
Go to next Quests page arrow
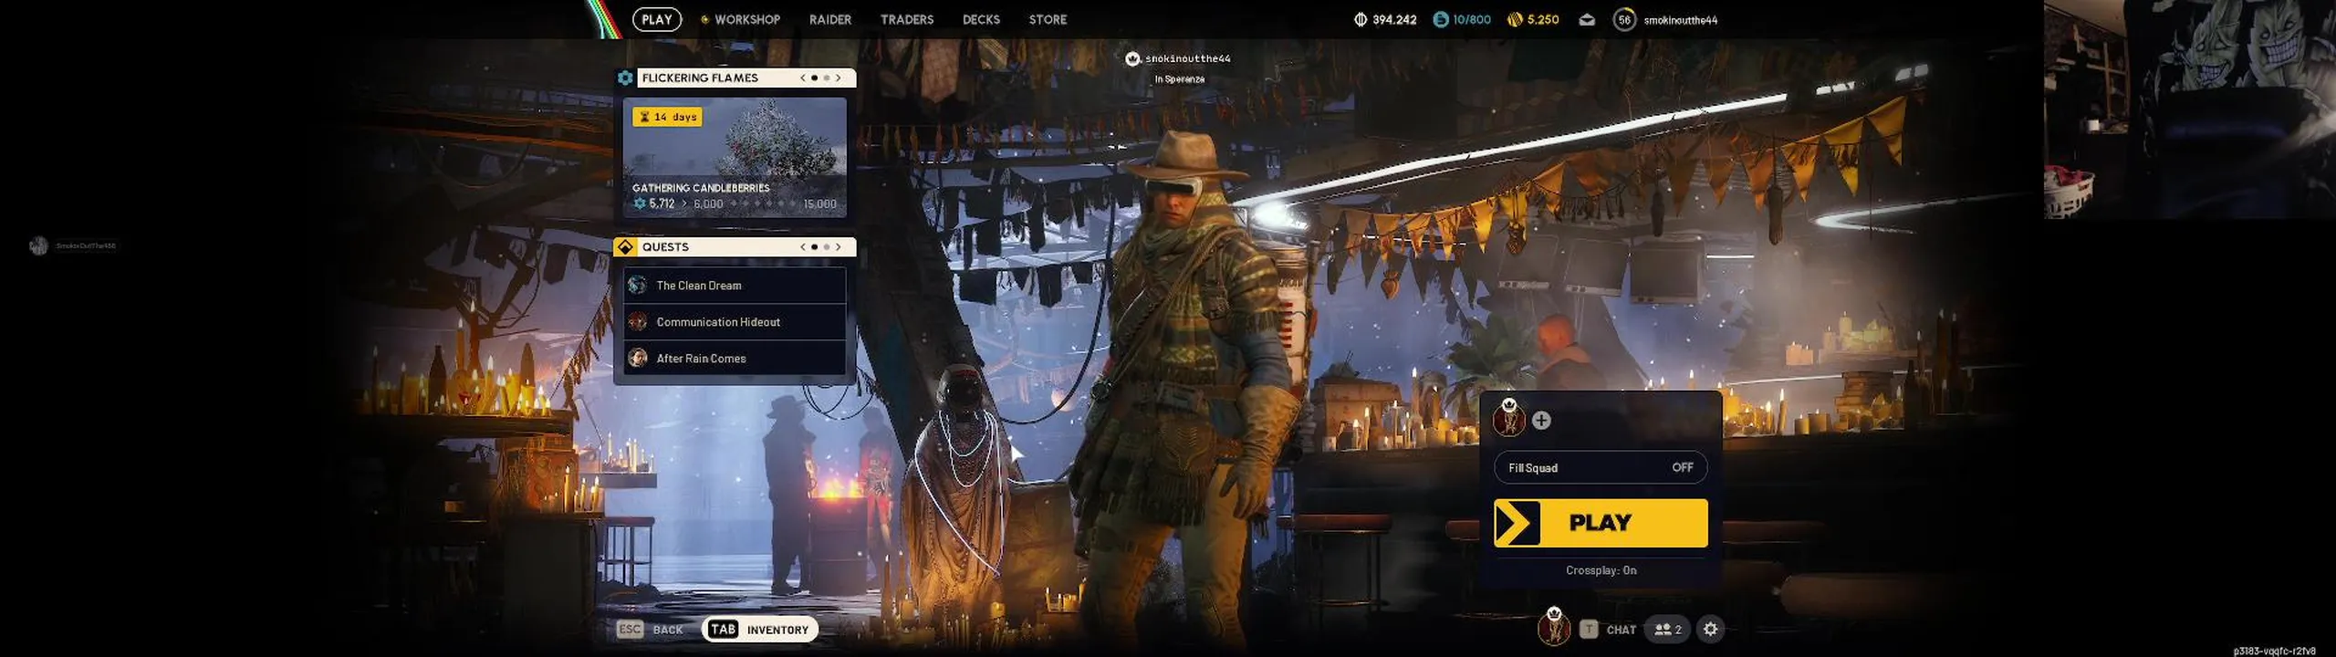839,246
